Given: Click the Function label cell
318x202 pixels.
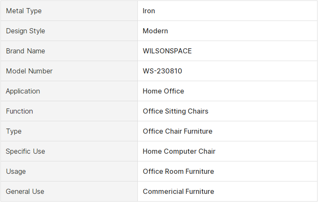Looking at the screenshot, I should pos(69,111).
